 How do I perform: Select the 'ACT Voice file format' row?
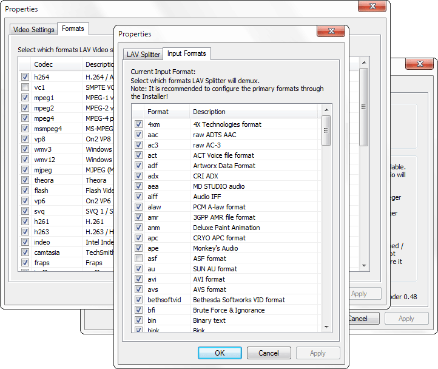223,155
